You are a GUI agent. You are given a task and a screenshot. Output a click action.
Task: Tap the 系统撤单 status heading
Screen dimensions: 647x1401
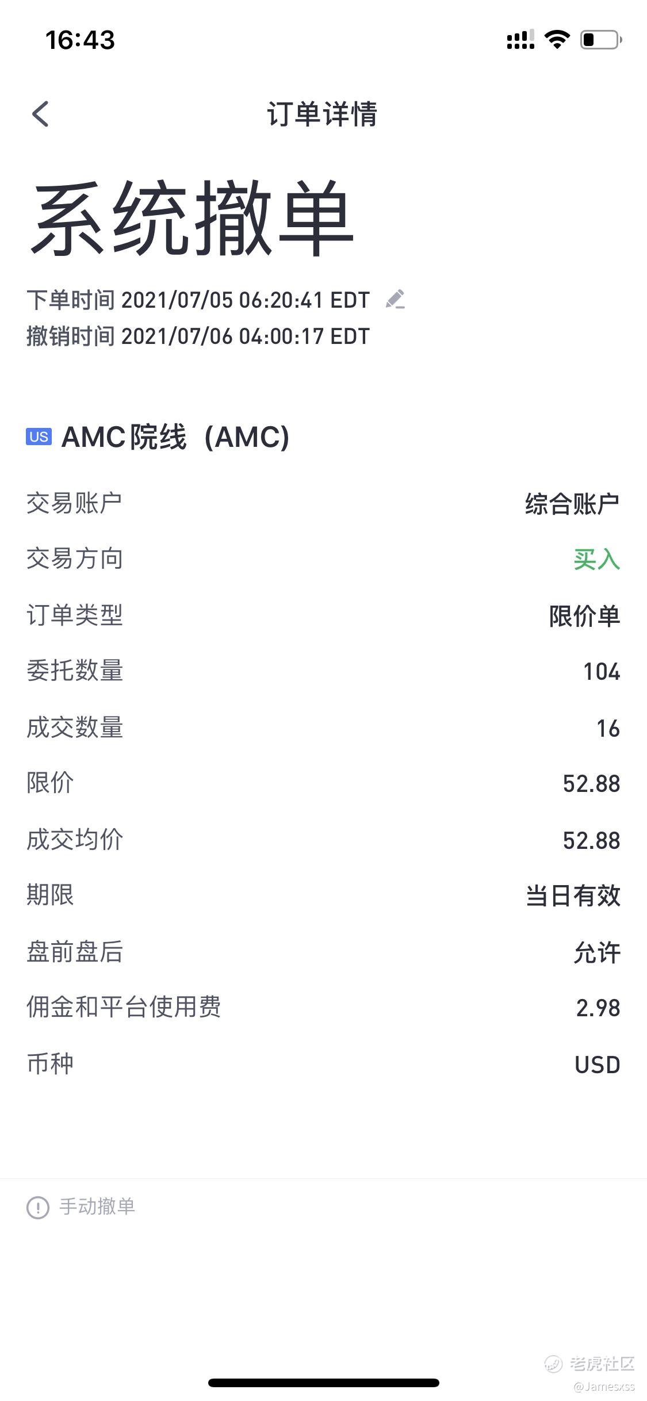pyautogui.click(x=192, y=217)
